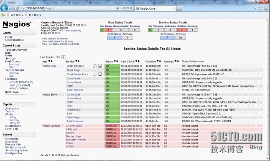Sort Duration column descending arrow

click(160, 61)
